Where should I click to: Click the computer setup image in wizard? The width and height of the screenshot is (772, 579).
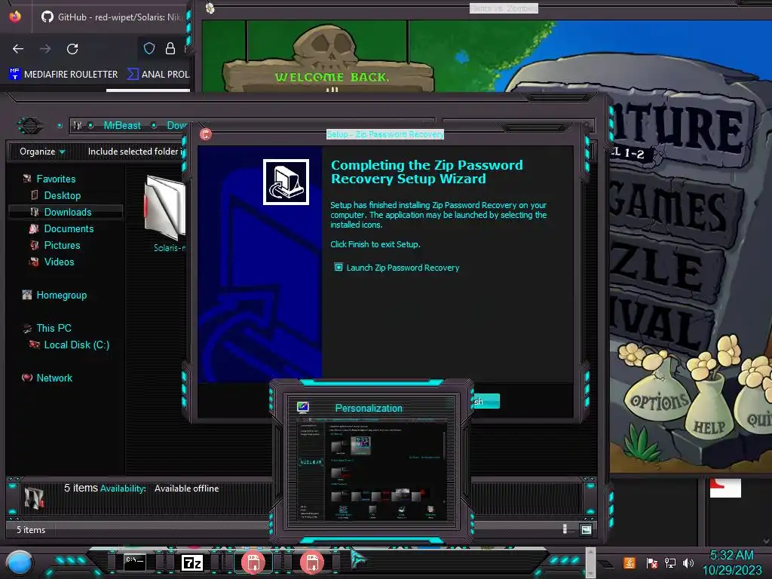pyautogui.click(x=286, y=182)
